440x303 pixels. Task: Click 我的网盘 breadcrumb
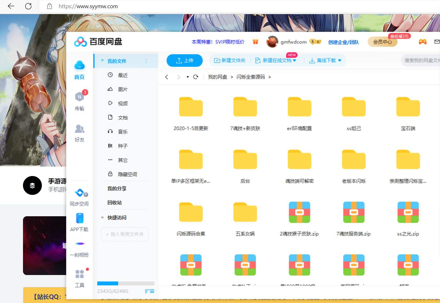tap(217, 77)
